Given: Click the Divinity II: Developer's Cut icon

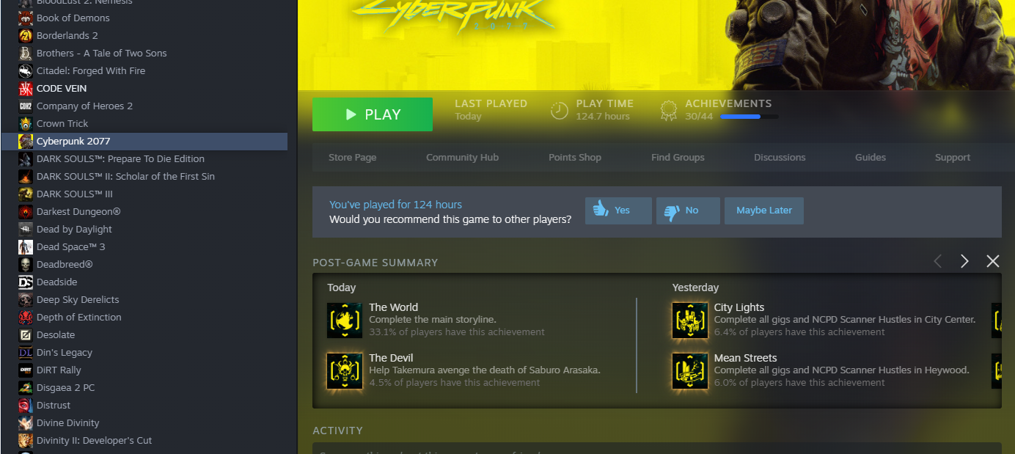Looking at the screenshot, I should (x=26, y=440).
